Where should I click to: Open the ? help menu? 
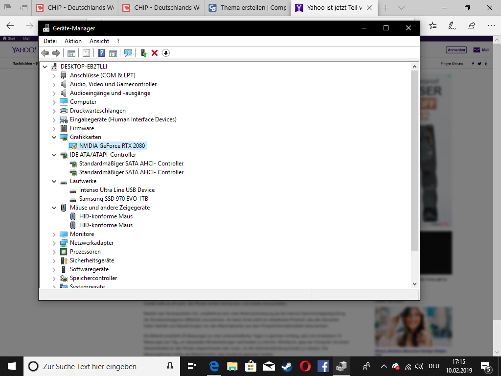(x=118, y=41)
